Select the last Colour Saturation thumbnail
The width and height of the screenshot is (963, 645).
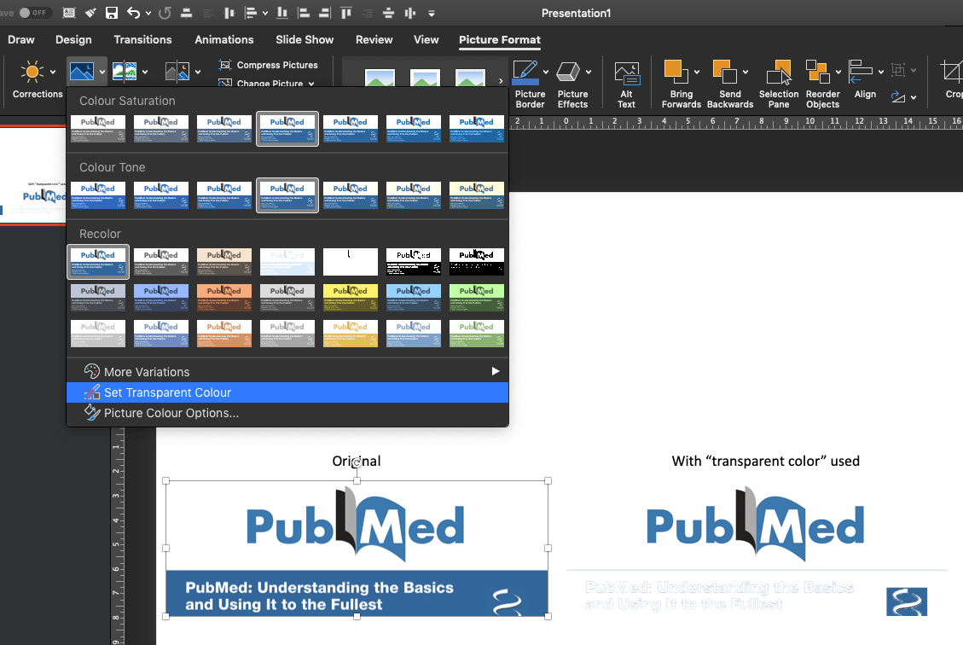point(477,129)
